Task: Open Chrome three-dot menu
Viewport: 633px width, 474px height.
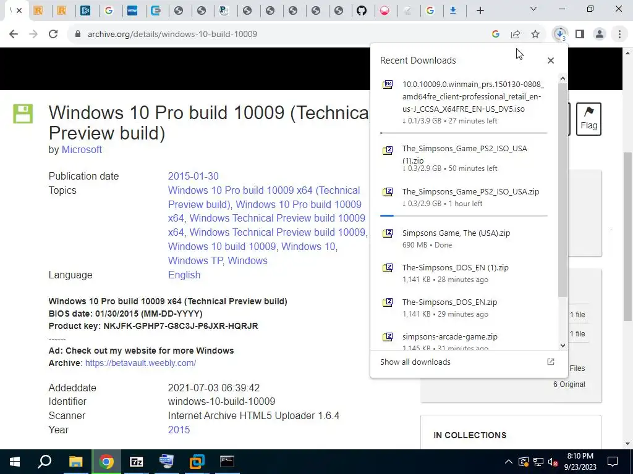Action: pos(619,35)
